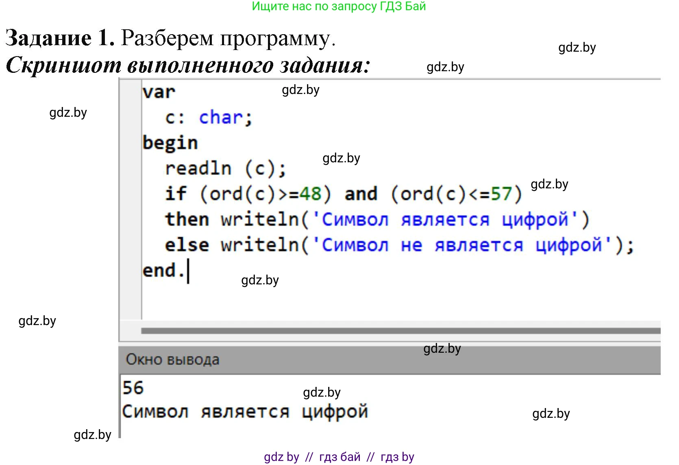Click the "then" keyword
679x465 pixels.
click(x=187, y=220)
